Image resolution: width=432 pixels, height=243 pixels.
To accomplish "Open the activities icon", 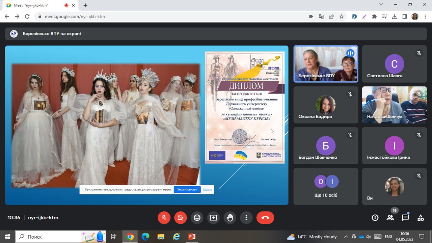I will coord(421,218).
